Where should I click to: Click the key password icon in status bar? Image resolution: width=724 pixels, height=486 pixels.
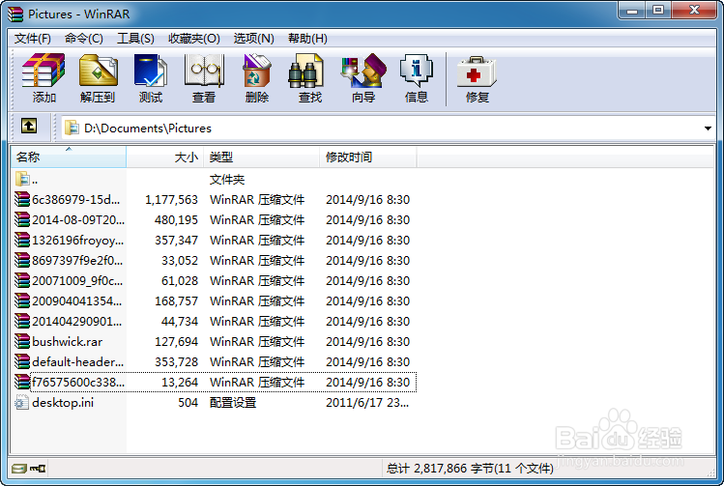(x=38, y=469)
